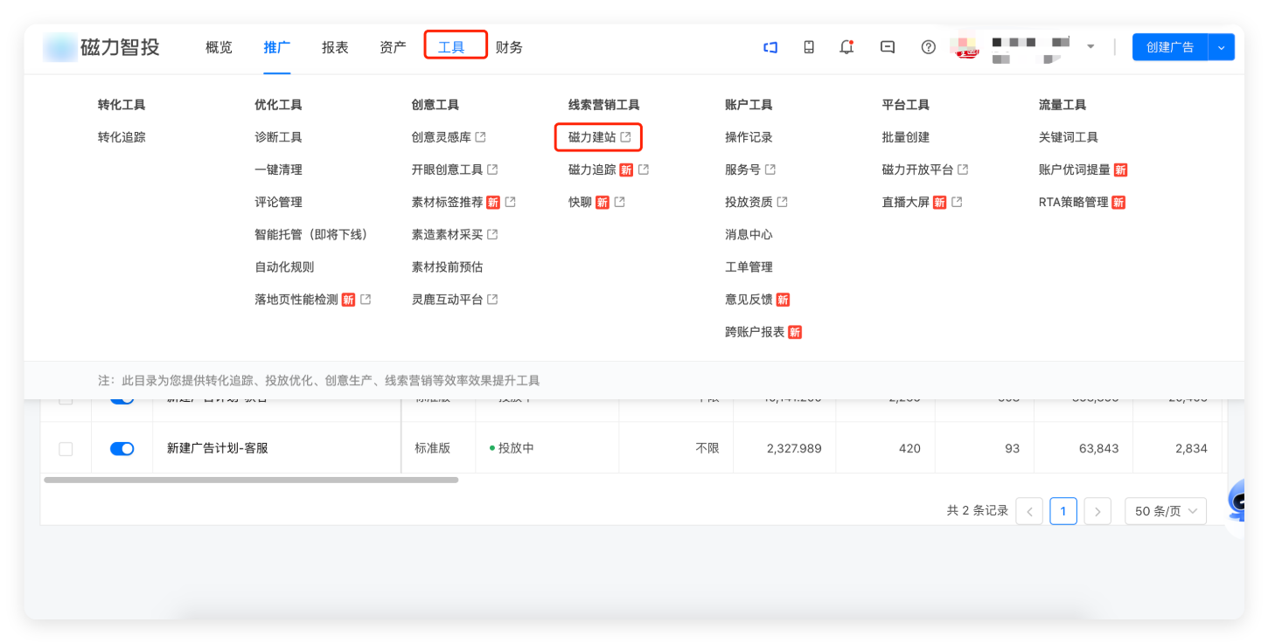Open the dropdown arrow beside 创建广告 button
The width and height of the screenshot is (1268, 643).
click(1221, 46)
